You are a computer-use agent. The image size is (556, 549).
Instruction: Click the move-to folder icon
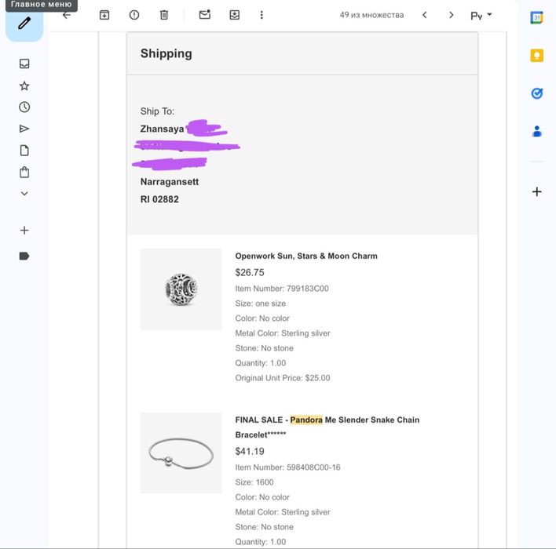pos(234,15)
